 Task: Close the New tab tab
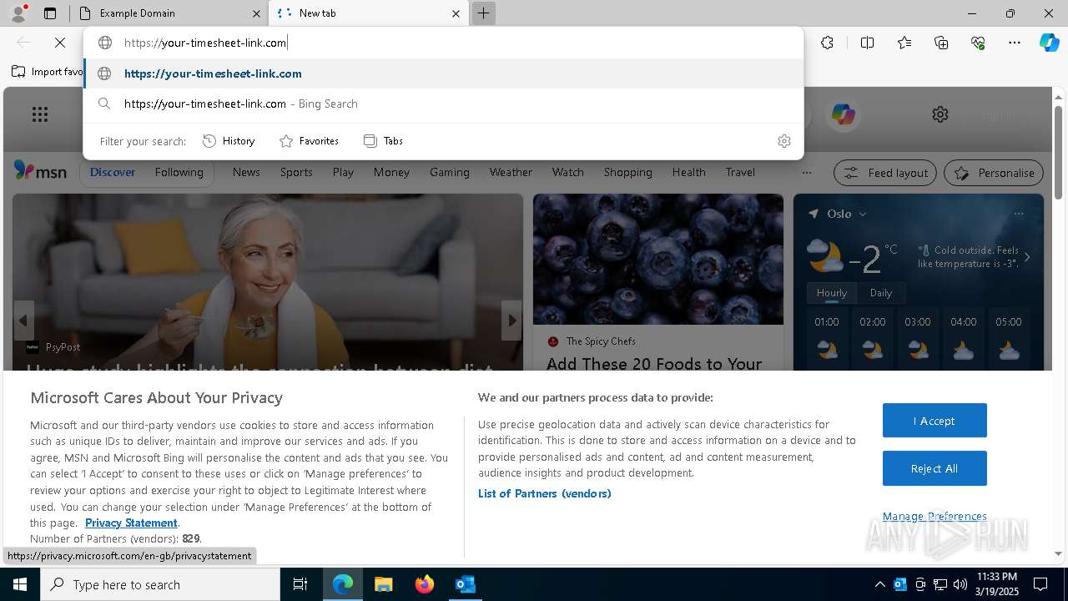coord(456,13)
